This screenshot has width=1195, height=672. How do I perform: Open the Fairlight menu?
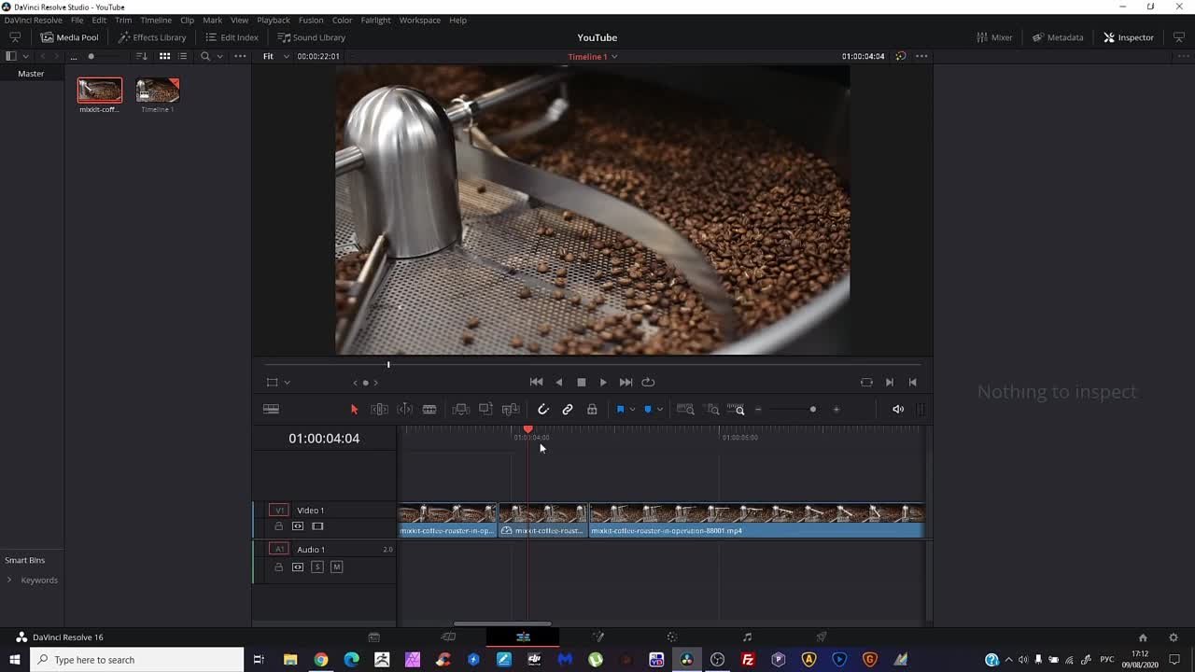(x=375, y=20)
